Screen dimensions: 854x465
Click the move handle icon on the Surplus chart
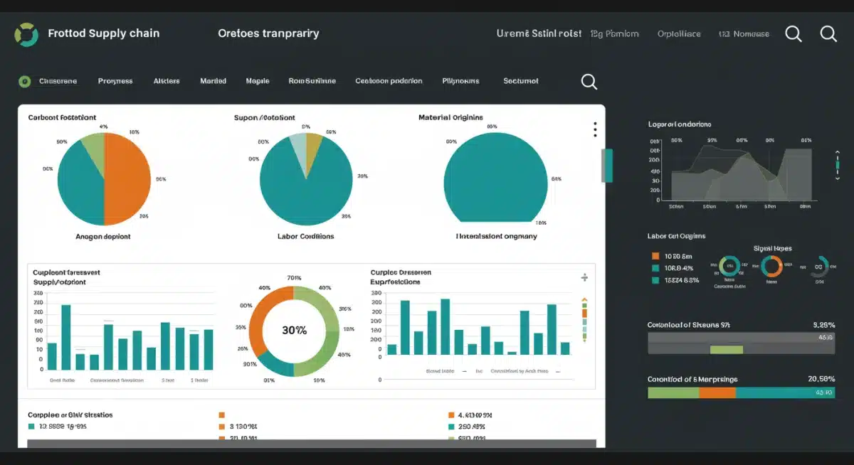(x=584, y=277)
